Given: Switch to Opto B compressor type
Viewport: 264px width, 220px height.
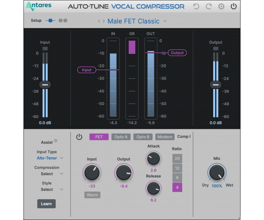Looking at the screenshot, I should click(x=143, y=137).
